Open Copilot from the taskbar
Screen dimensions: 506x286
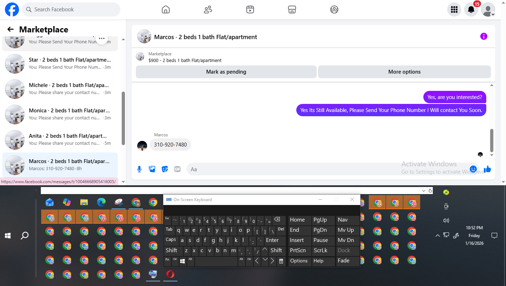click(x=67, y=202)
